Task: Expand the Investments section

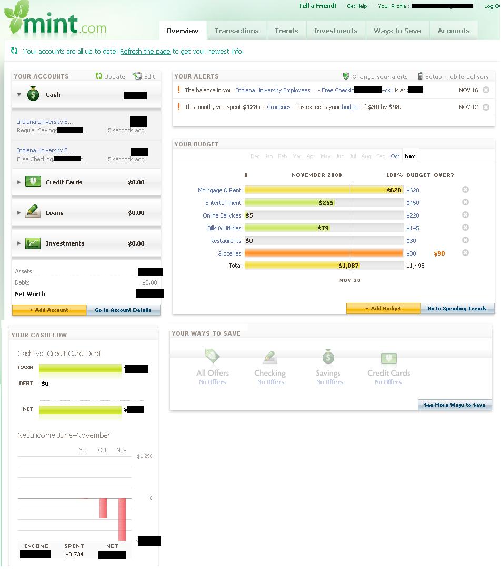Action: 19,243
